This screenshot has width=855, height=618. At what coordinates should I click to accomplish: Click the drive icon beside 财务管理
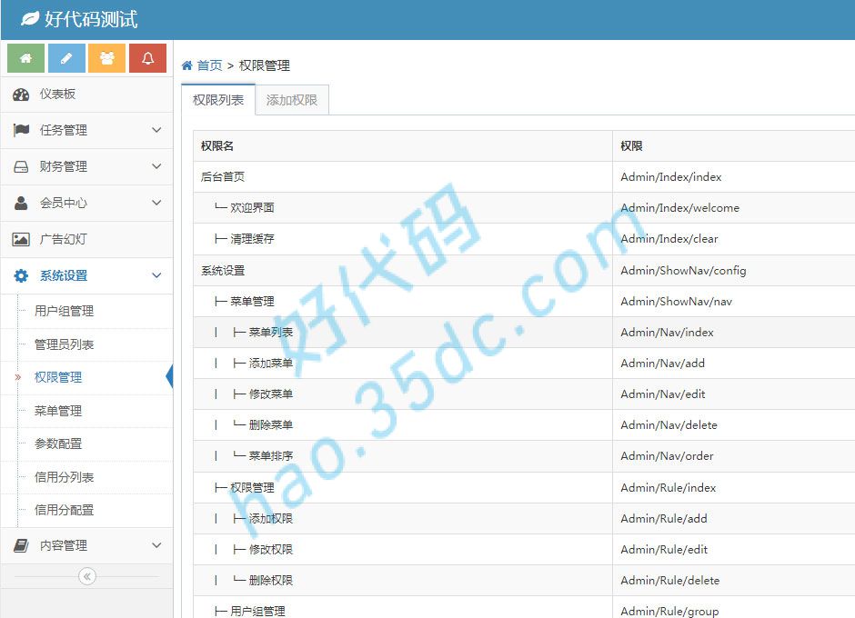pos(21,166)
